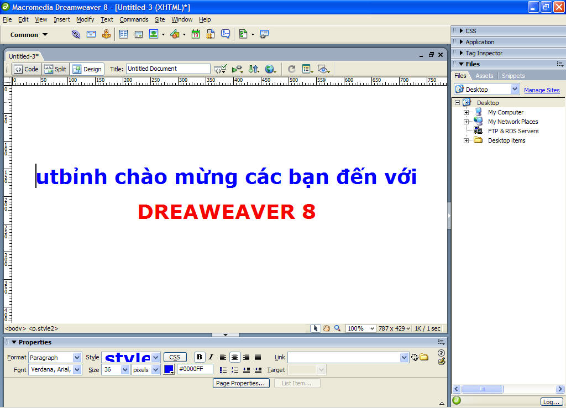Insert Comment icon
This screenshot has height=408, width=566.
coord(226,34)
